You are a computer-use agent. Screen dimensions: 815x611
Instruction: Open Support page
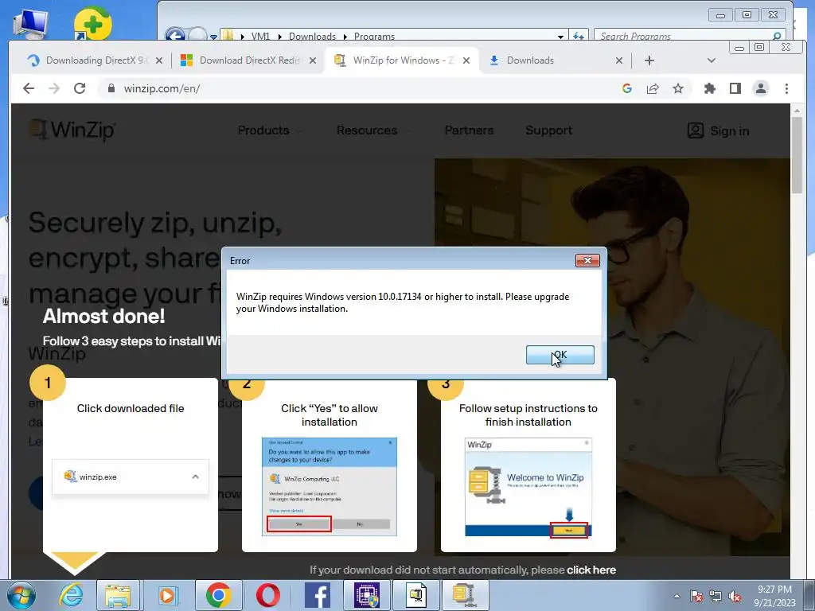point(548,130)
